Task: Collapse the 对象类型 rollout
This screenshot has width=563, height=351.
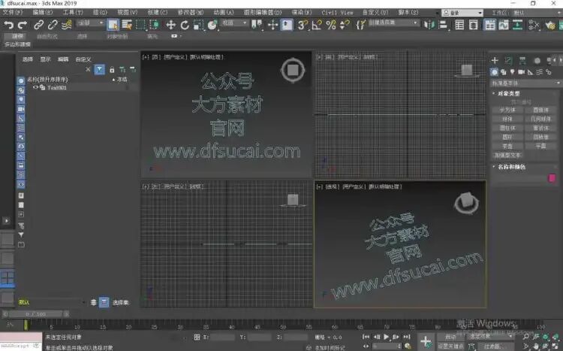Action: point(508,93)
